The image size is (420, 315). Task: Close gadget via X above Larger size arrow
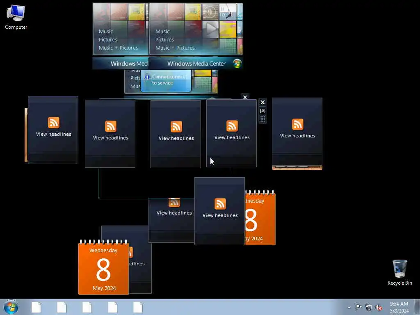[263, 102]
